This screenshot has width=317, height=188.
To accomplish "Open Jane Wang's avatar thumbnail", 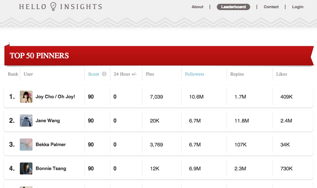I will coord(26,121).
